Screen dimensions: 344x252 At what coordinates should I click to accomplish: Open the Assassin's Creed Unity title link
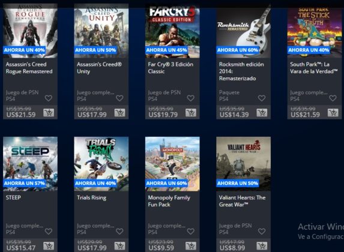(x=99, y=68)
